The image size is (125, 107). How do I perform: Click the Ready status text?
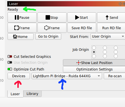pyautogui.click(x=13, y=10)
